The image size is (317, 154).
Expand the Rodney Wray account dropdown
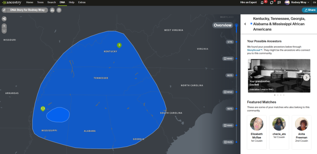tap(297, 2)
